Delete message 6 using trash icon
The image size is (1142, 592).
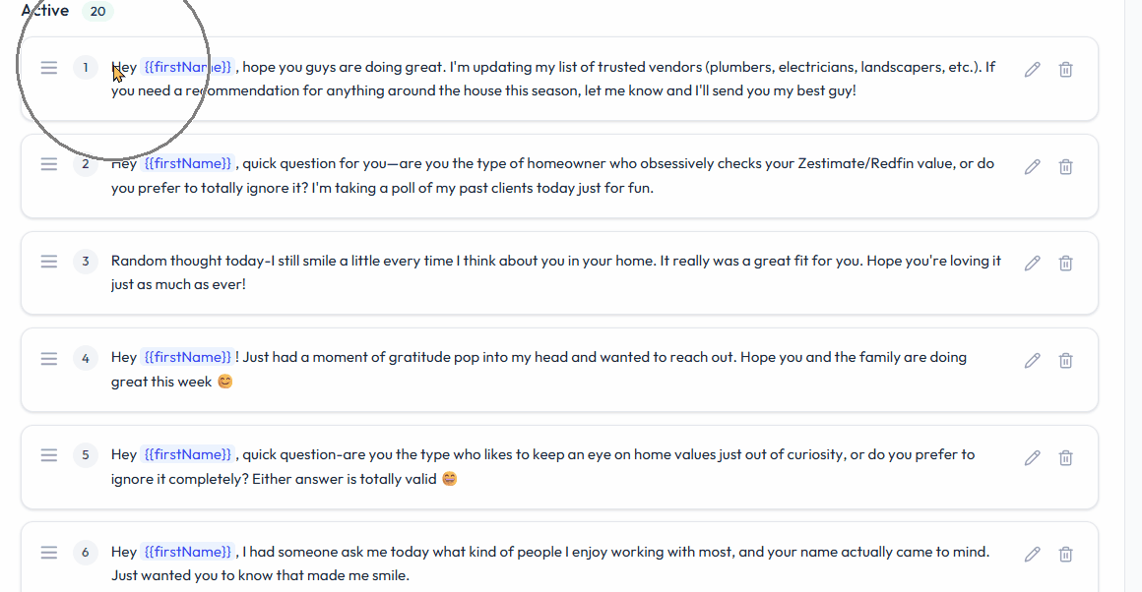pos(1065,554)
